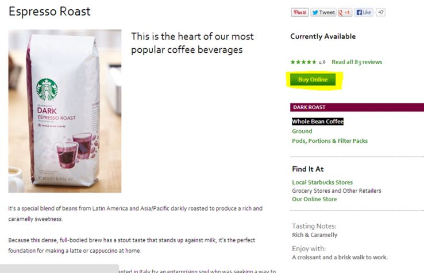The width and height of the screenshot is (424, 273).
Task: Click the five-star rating icons
Action: (303, 62)
